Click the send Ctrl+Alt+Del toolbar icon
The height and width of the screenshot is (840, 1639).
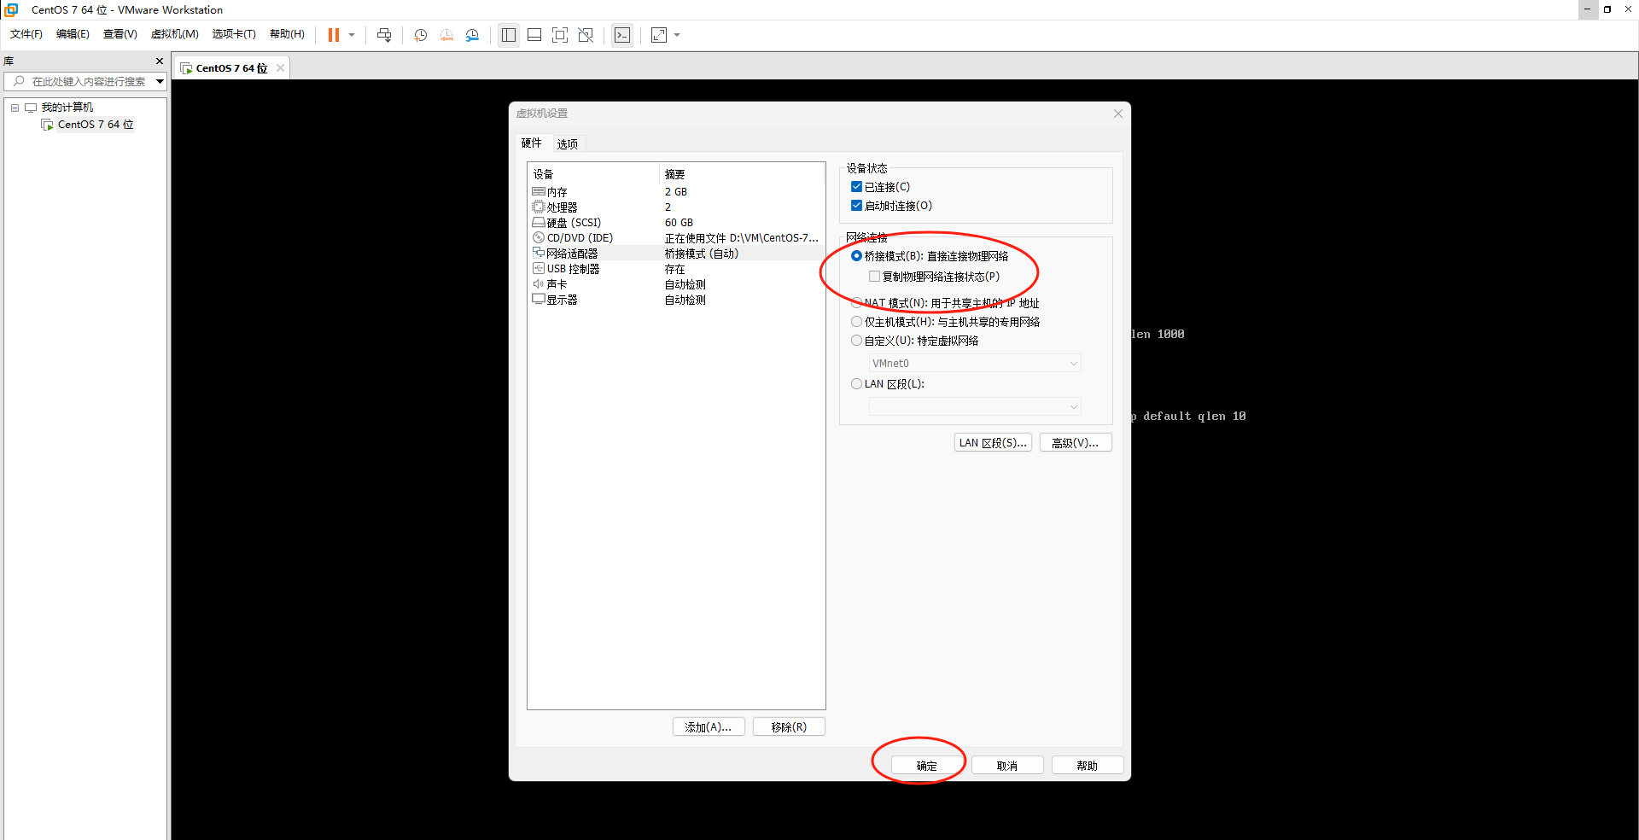pos(384,35)
